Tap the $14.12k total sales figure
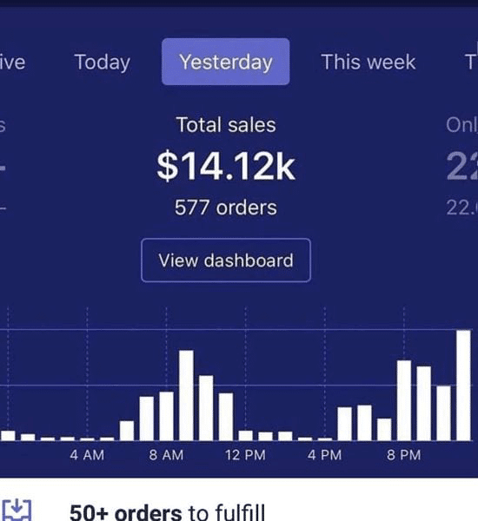 pyautogui.click(x=226, y=166)
